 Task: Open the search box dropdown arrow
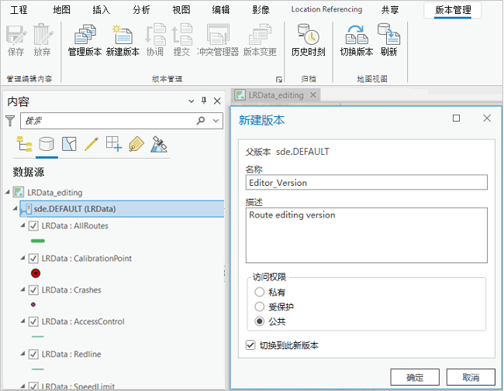[x=215, y=121]
